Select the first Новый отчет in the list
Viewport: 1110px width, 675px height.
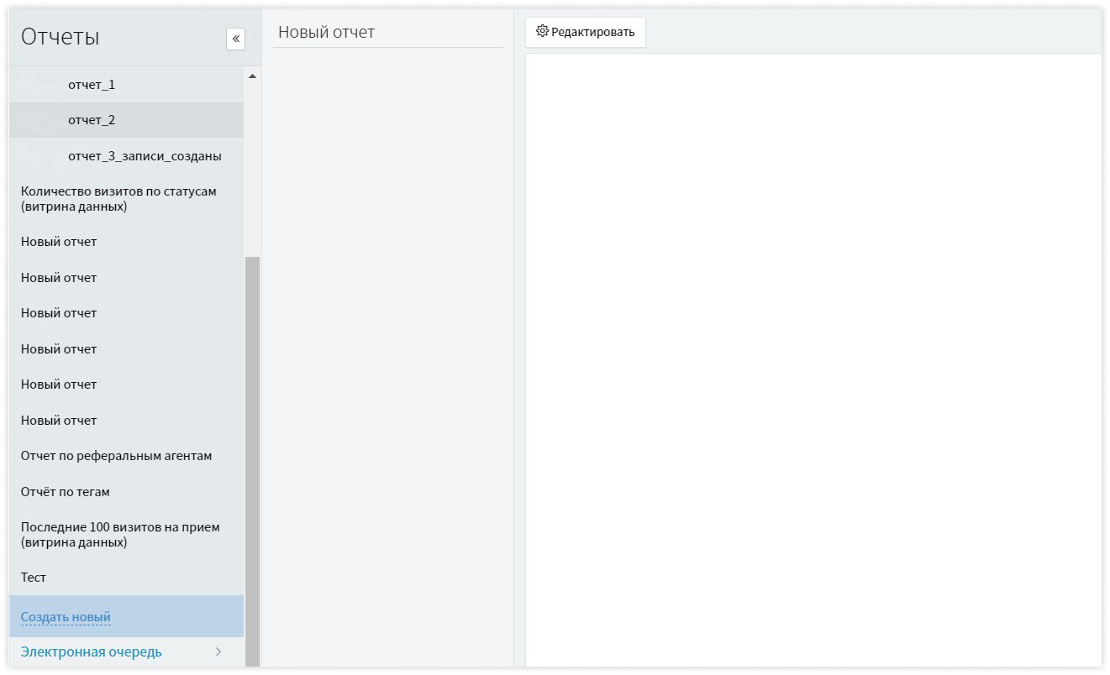[x=59, y=242]
